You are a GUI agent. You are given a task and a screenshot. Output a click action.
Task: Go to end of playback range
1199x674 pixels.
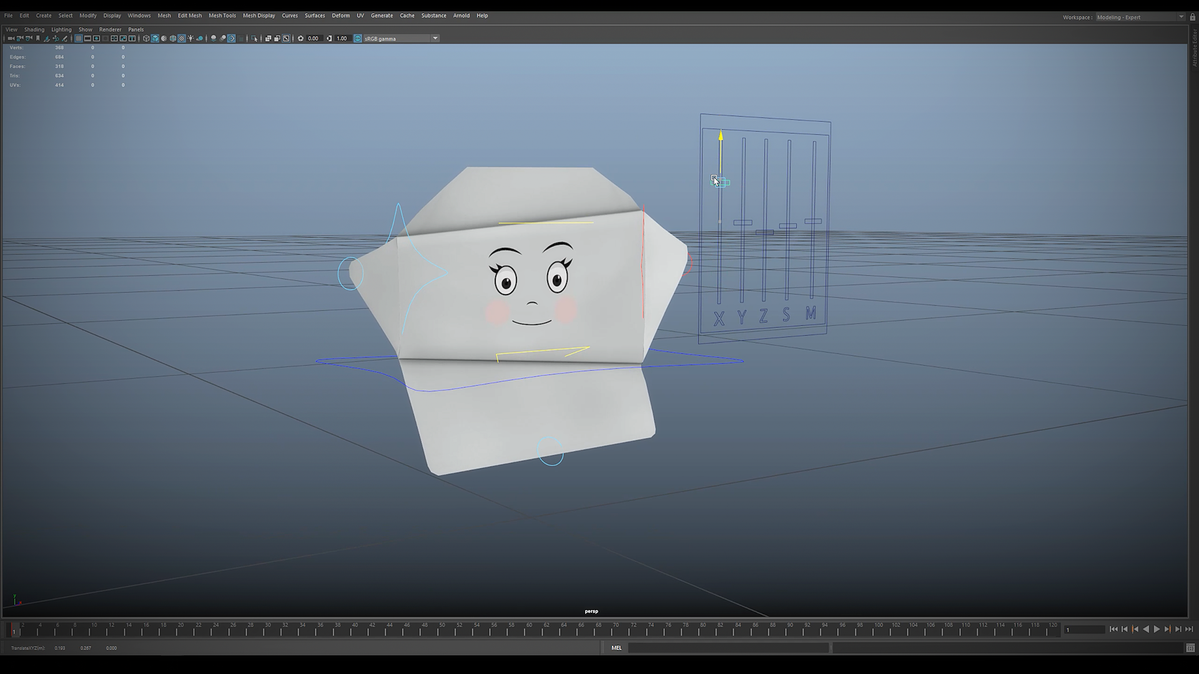tap(1189, 629)
